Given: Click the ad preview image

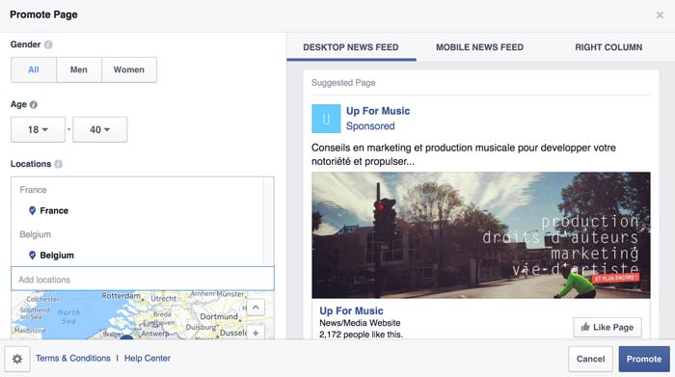Looking at the screenshot, I should tap(481, 235).
